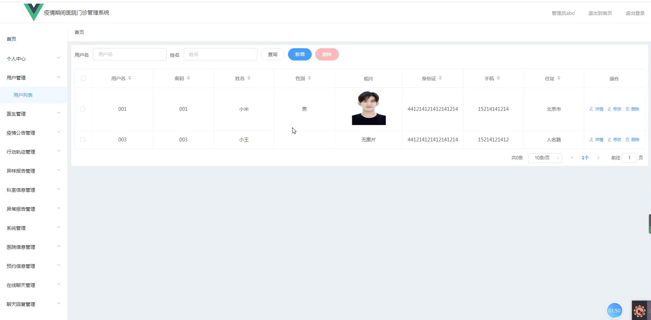The image size is (651, 320).
Task: Collapse the 用户管理 sidebar section
Action: coord(33,77)
